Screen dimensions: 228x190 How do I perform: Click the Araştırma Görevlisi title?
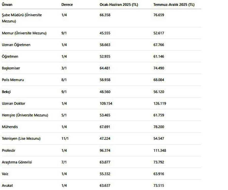point(17,162)
